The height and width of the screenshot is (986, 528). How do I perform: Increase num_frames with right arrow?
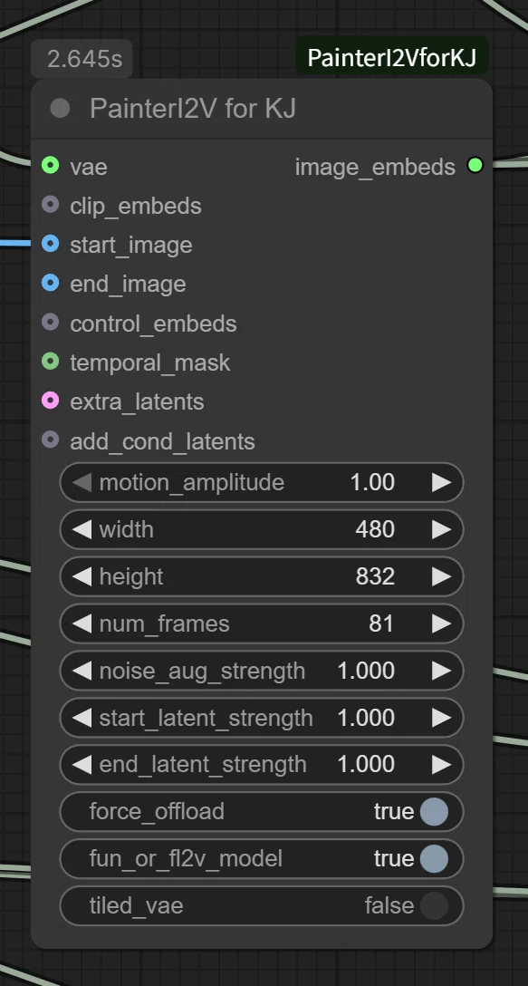pyautogui.click(x=441, y=623)
